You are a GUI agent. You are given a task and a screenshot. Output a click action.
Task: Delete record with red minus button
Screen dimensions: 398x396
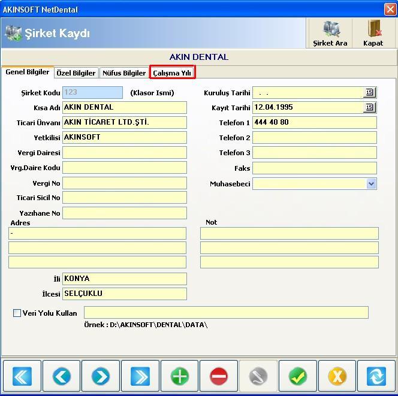(219, 376)
